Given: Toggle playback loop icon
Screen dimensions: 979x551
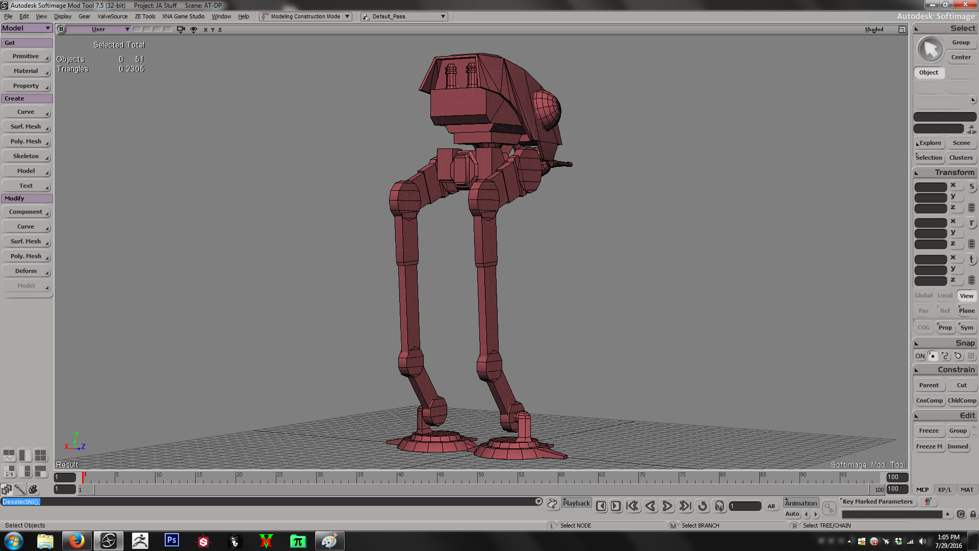Looking at the screenshot, I should tap(703, 506).
